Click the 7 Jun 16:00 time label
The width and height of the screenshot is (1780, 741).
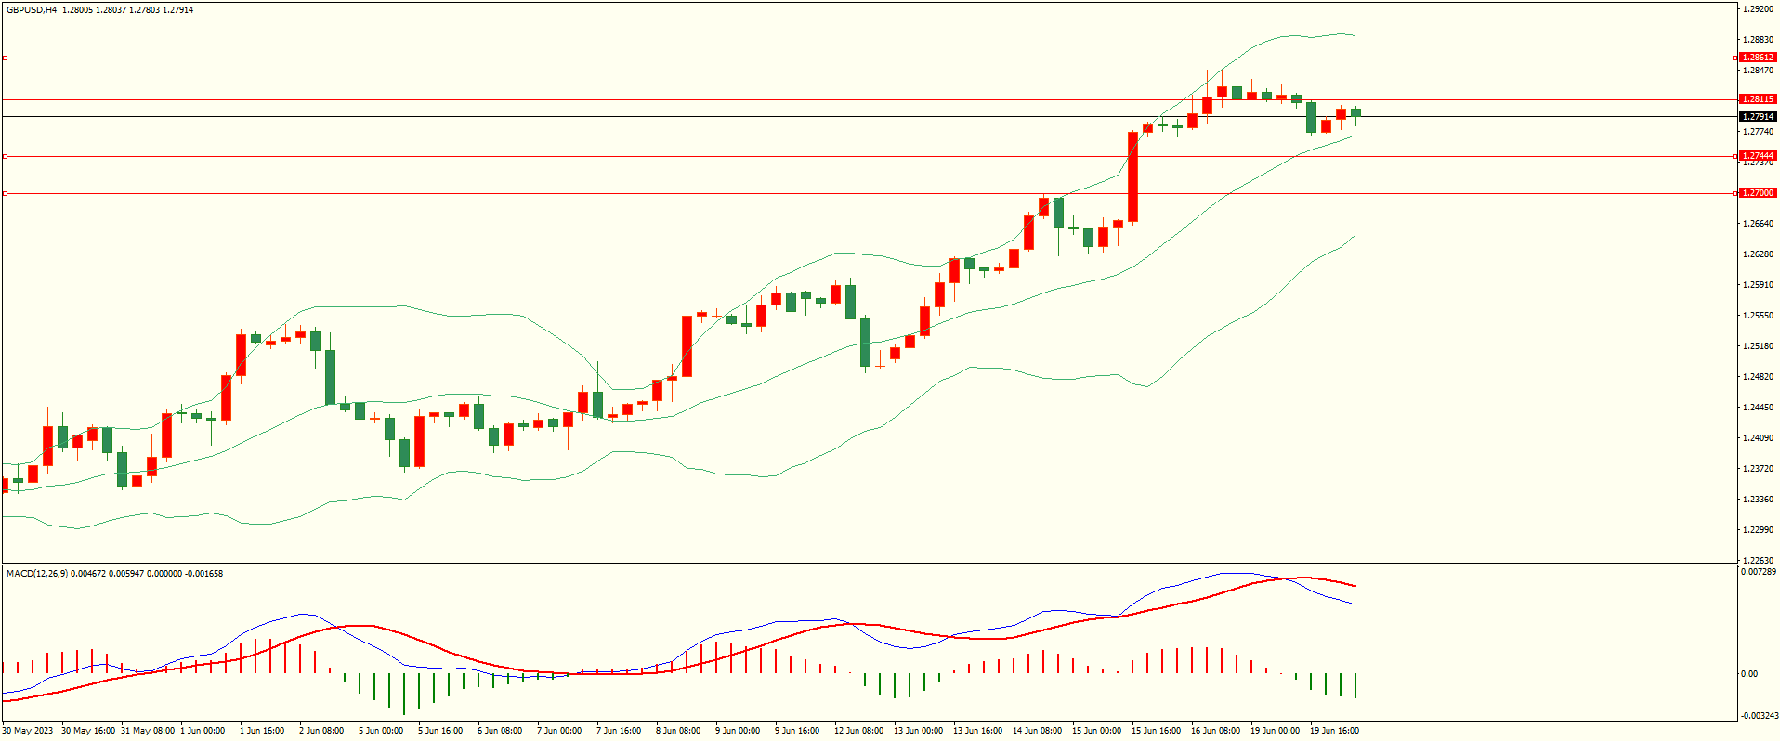pyautogui.click(x=619, y=731)
